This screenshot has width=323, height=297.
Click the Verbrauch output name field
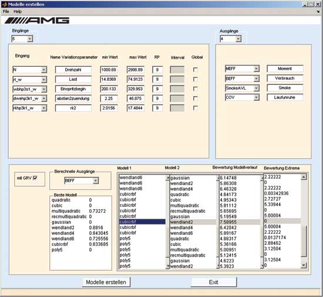[x=285, y=78]
